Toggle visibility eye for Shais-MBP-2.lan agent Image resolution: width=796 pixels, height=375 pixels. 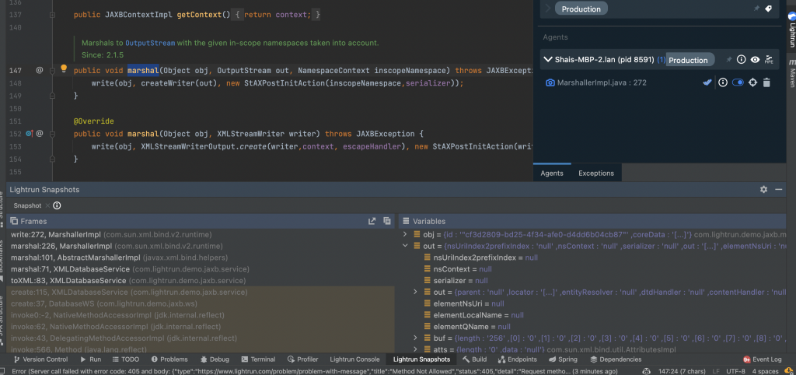(x=755, y=59)
